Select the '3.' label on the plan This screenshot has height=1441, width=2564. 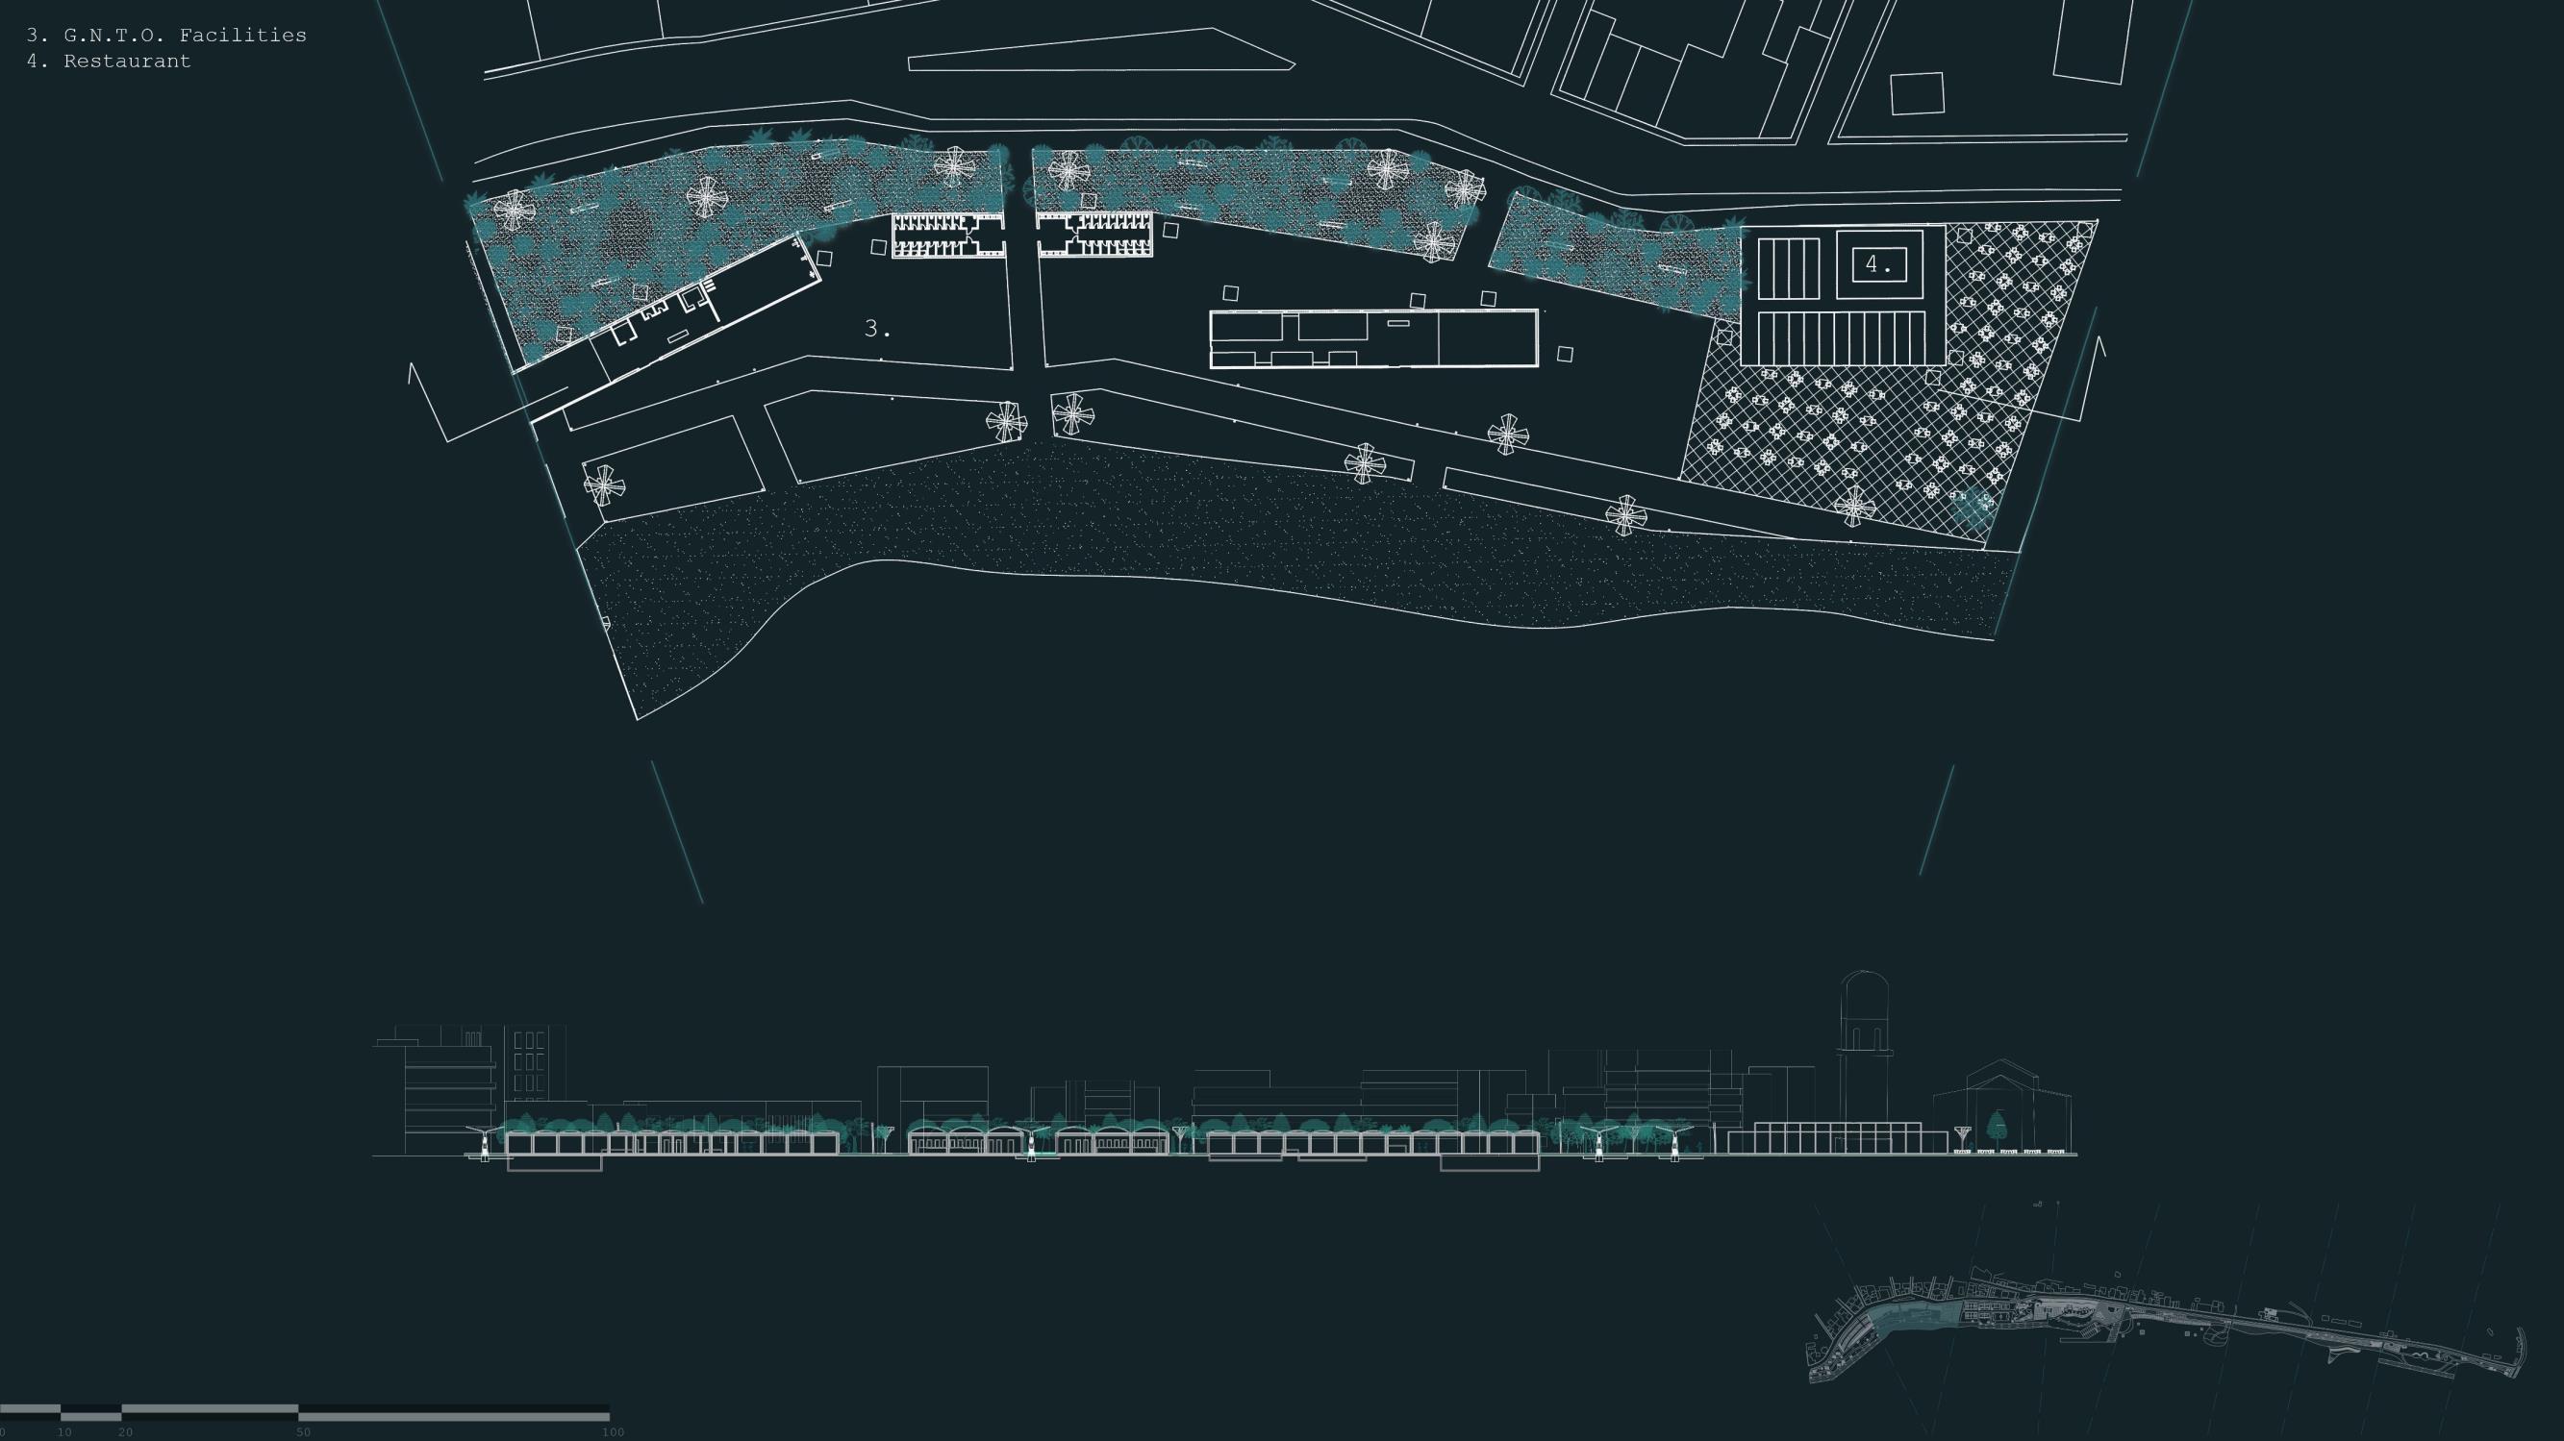[x=877, y=329]
